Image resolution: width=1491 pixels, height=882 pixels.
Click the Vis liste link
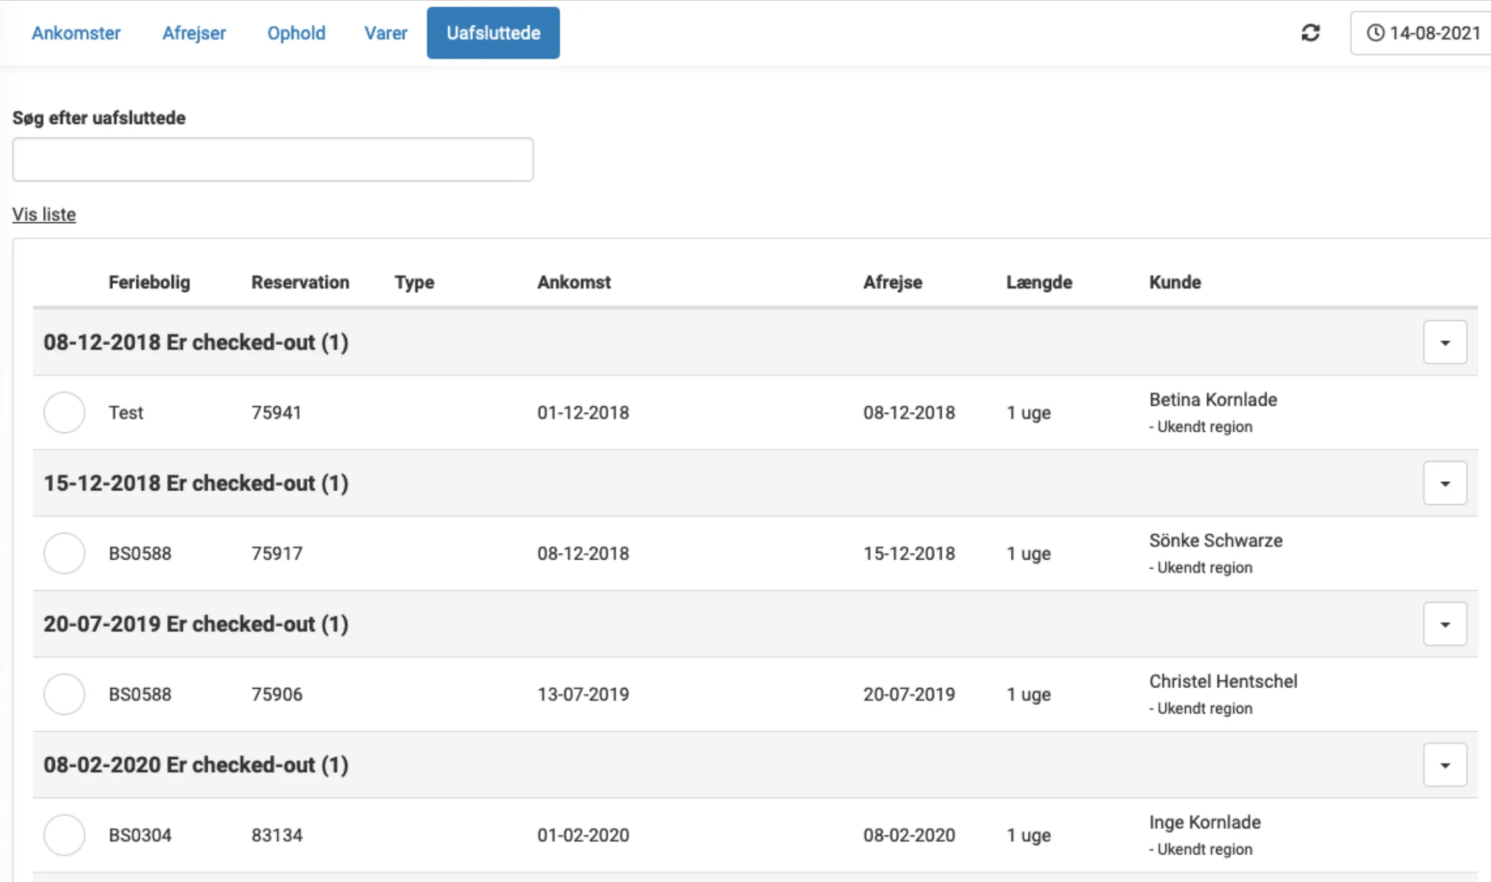44,215
